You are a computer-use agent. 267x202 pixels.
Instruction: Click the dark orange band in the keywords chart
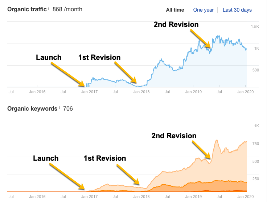(218, 185)
